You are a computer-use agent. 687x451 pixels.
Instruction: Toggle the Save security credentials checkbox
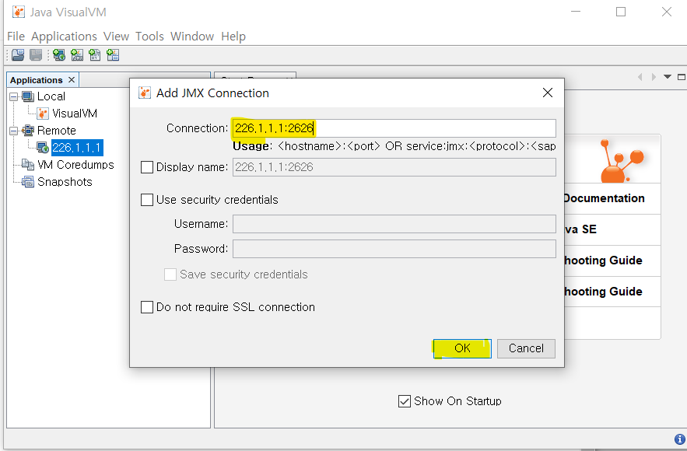[x=170, y=274]
